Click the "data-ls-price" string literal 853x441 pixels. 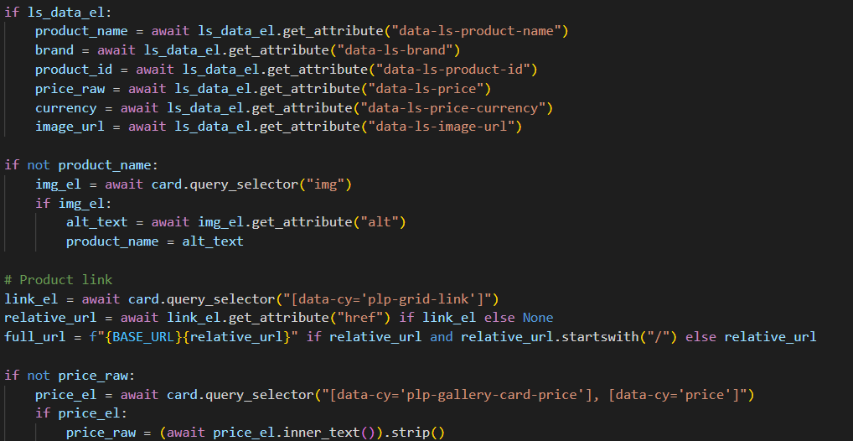click(x=426, y=88)
